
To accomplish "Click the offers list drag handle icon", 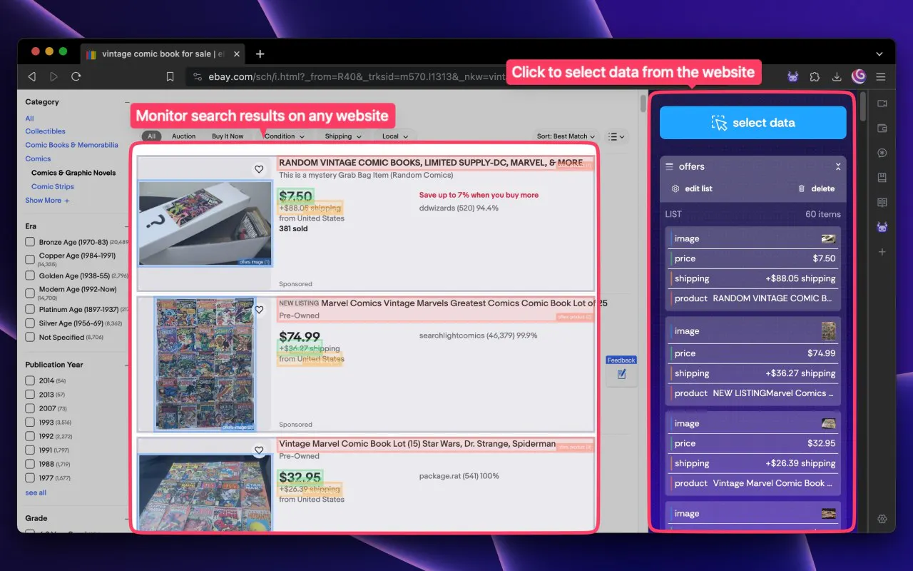I will (x=669, y=166).
